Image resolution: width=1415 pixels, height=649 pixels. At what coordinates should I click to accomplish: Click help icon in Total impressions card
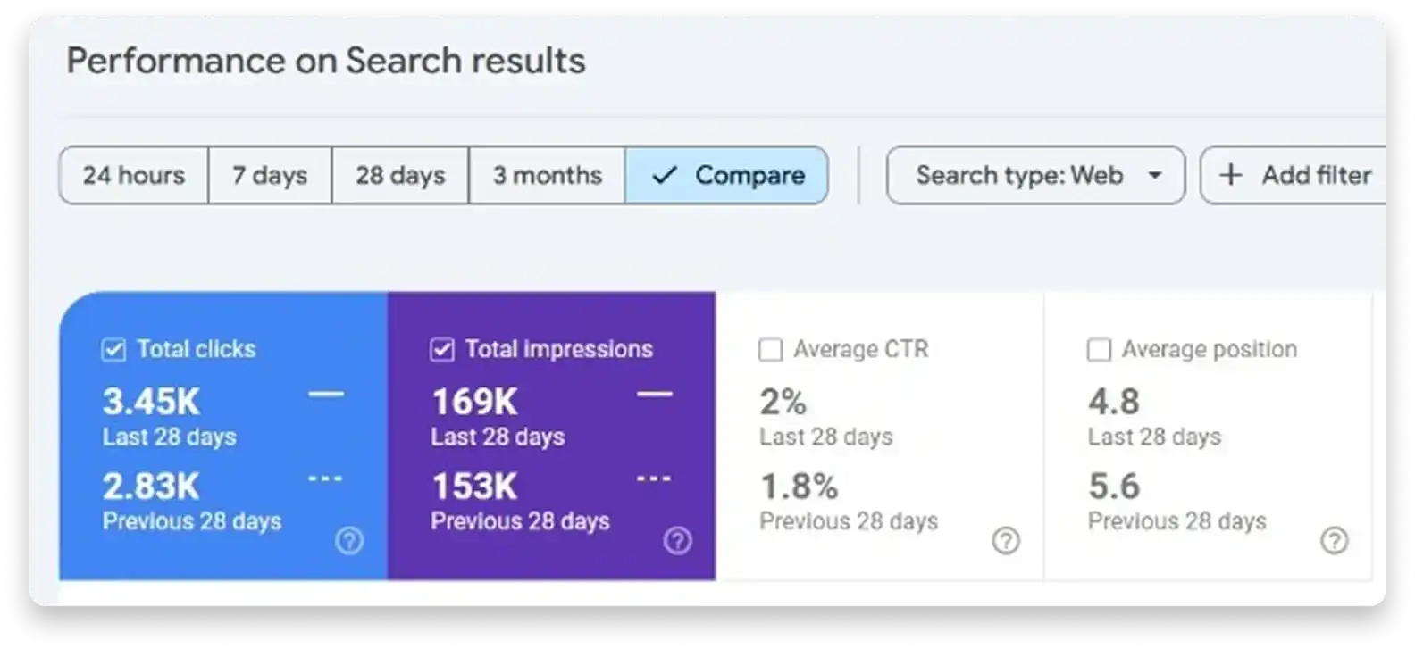pyautogui.click(x=677, y=540)
